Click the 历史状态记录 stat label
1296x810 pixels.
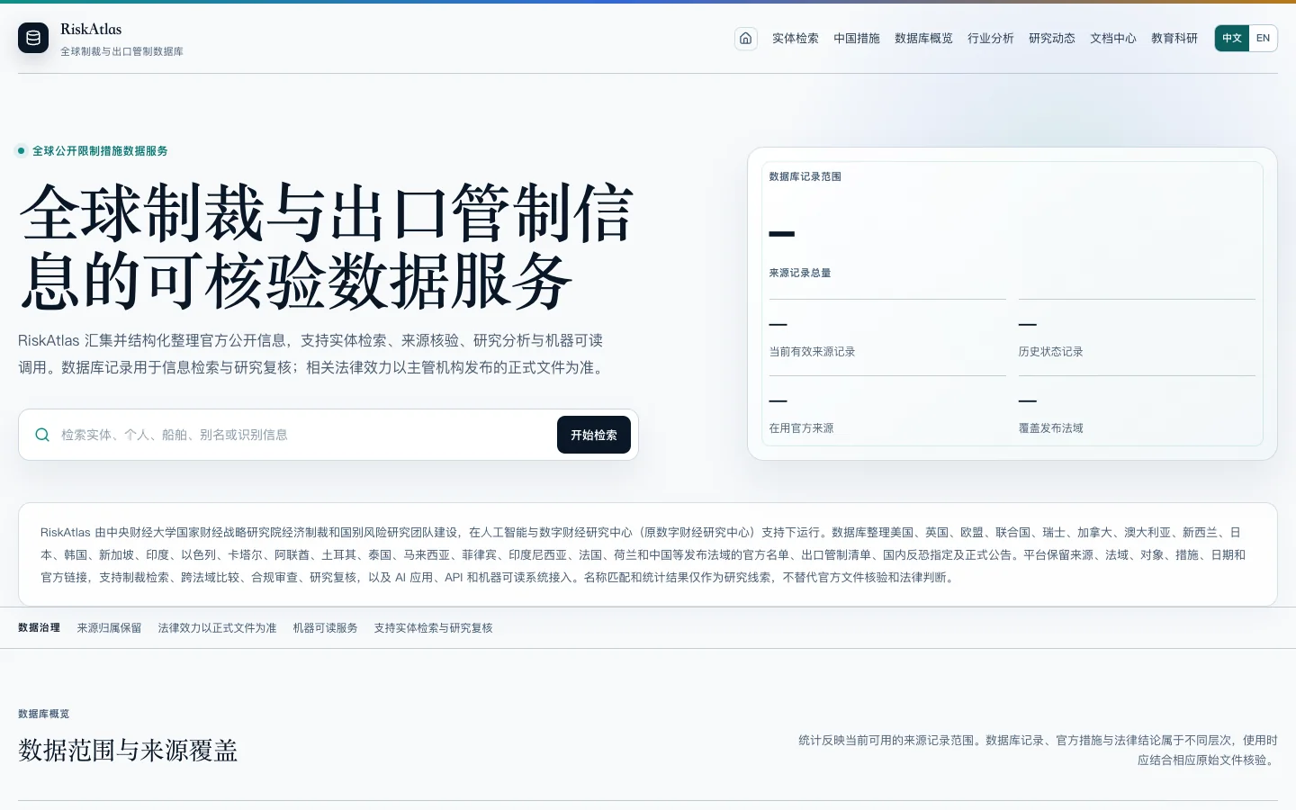pos(1050,352)
